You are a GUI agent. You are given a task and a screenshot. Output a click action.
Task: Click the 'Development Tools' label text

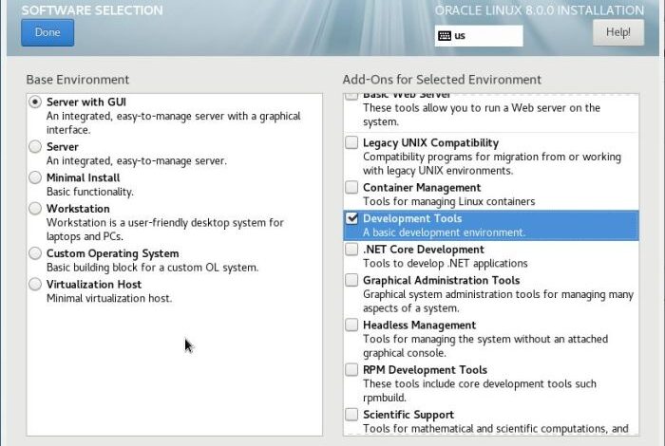[x=412, y=218]
